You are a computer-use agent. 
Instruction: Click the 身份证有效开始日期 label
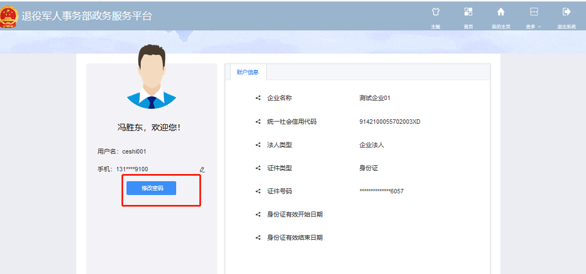pos(295,214)
